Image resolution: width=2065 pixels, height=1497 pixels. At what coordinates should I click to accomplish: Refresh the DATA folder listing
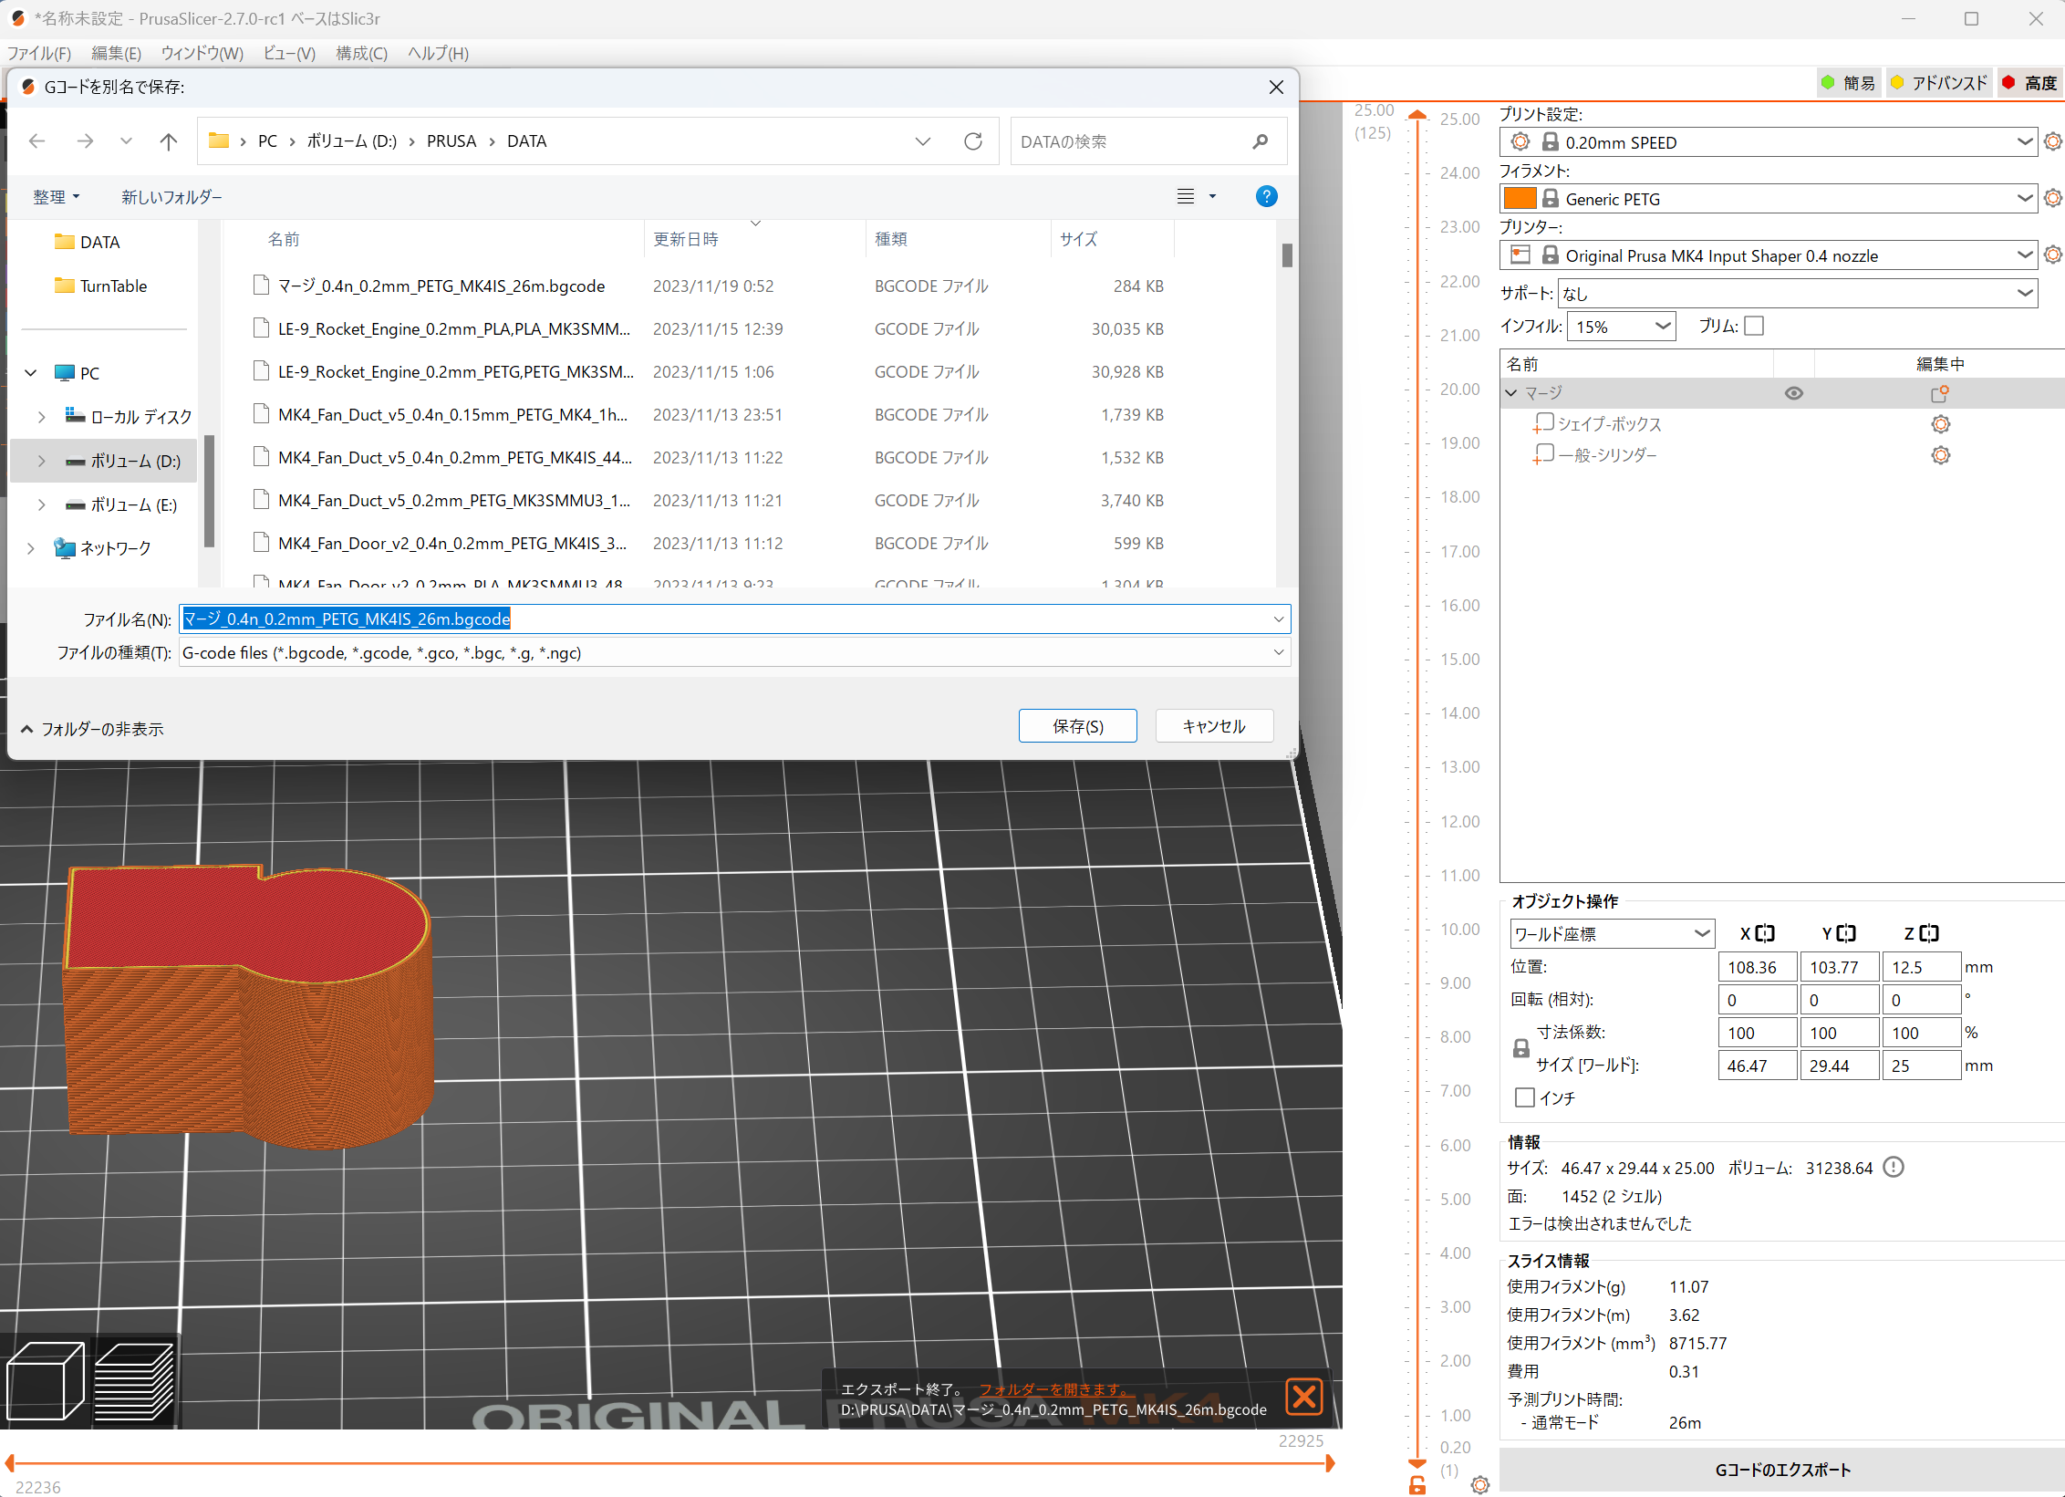click(x=973, y=141)
